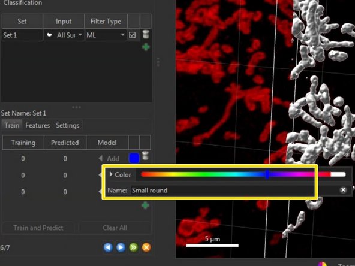This screenshot has width=355, height=266.
Task: Clear the Name field with X icon
Action: click(343, 190)
